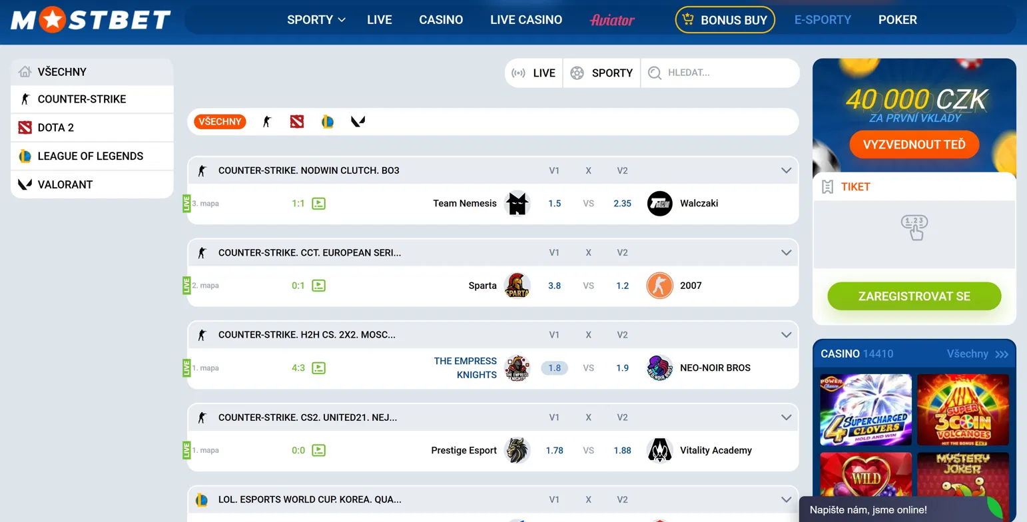Viewport: 1027px width, 522px height.
Task: Open the Team Nemesis match stream icon
Action: click(318, 204)
